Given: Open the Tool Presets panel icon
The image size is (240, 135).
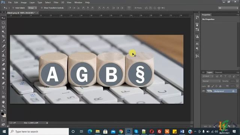Looking at the screenshot, I should [197, 56].
